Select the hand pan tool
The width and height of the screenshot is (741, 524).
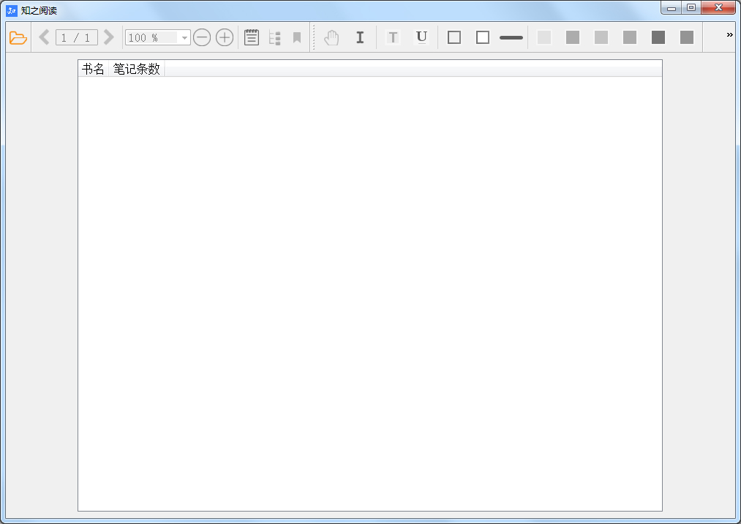[x=331, y=37]
